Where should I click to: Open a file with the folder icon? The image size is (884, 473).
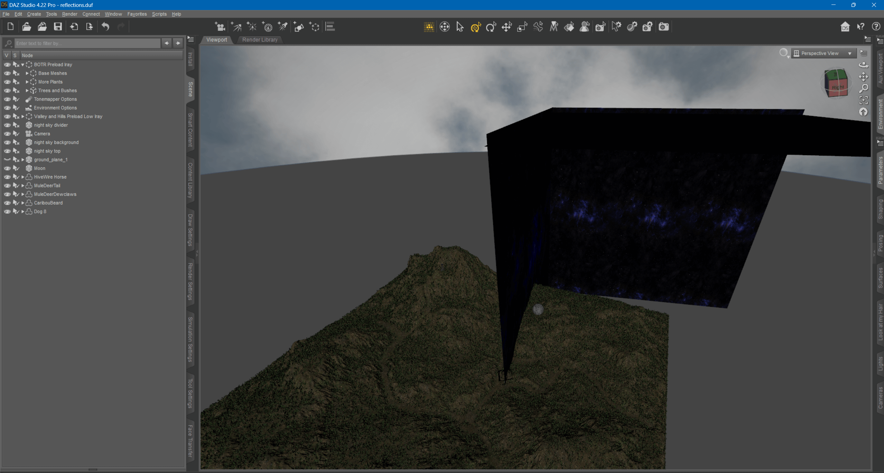click(x=27, y=27)
